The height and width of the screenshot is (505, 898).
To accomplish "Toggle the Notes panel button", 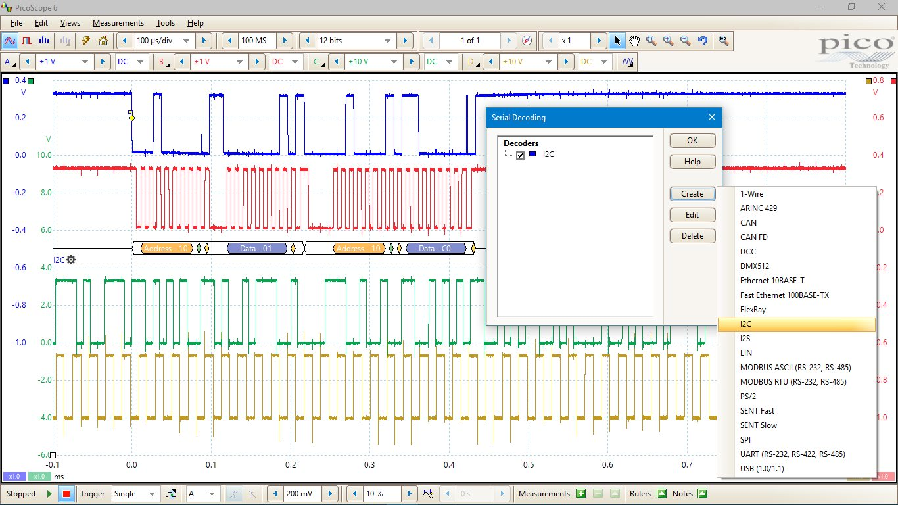I will coord(702,494).
